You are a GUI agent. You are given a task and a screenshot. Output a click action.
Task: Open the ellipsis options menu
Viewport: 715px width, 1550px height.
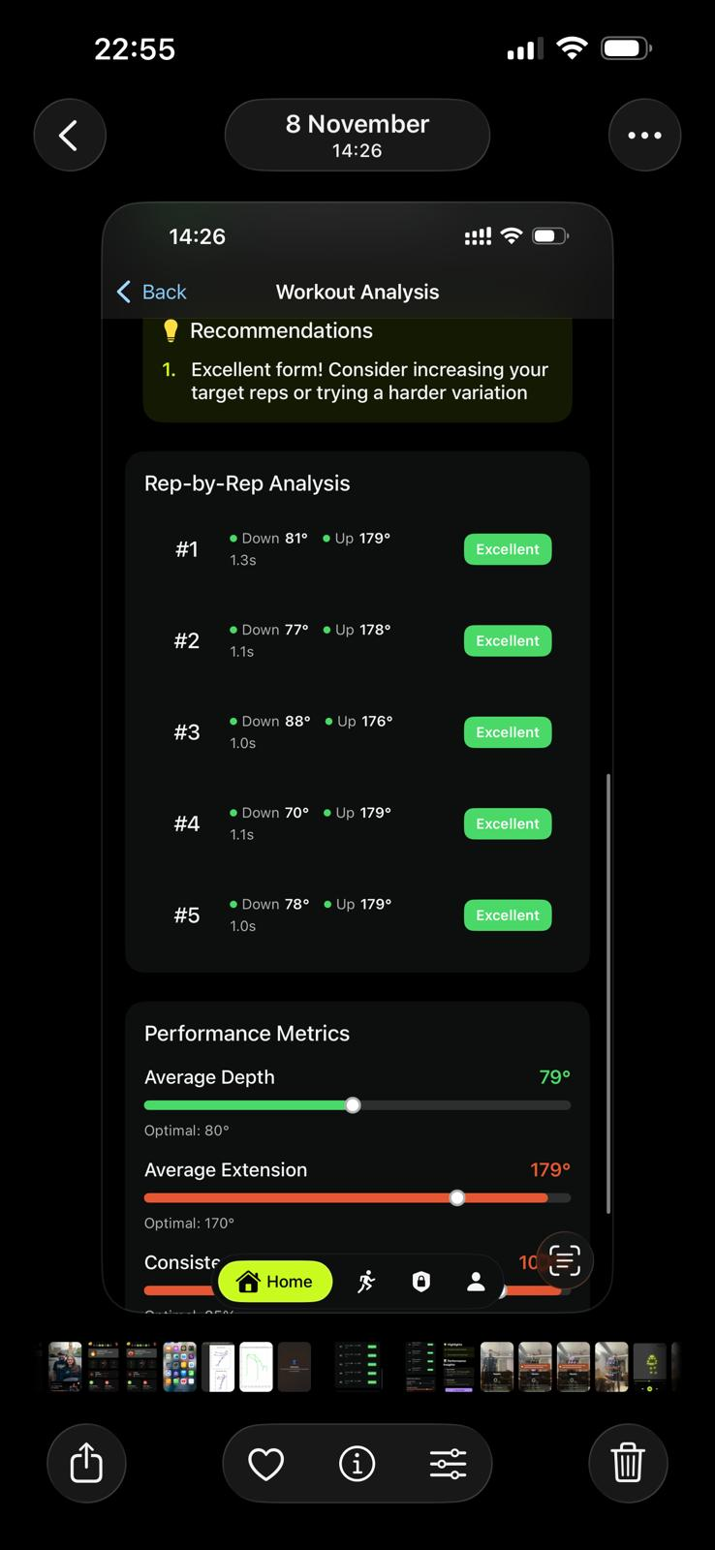(645, 135)
